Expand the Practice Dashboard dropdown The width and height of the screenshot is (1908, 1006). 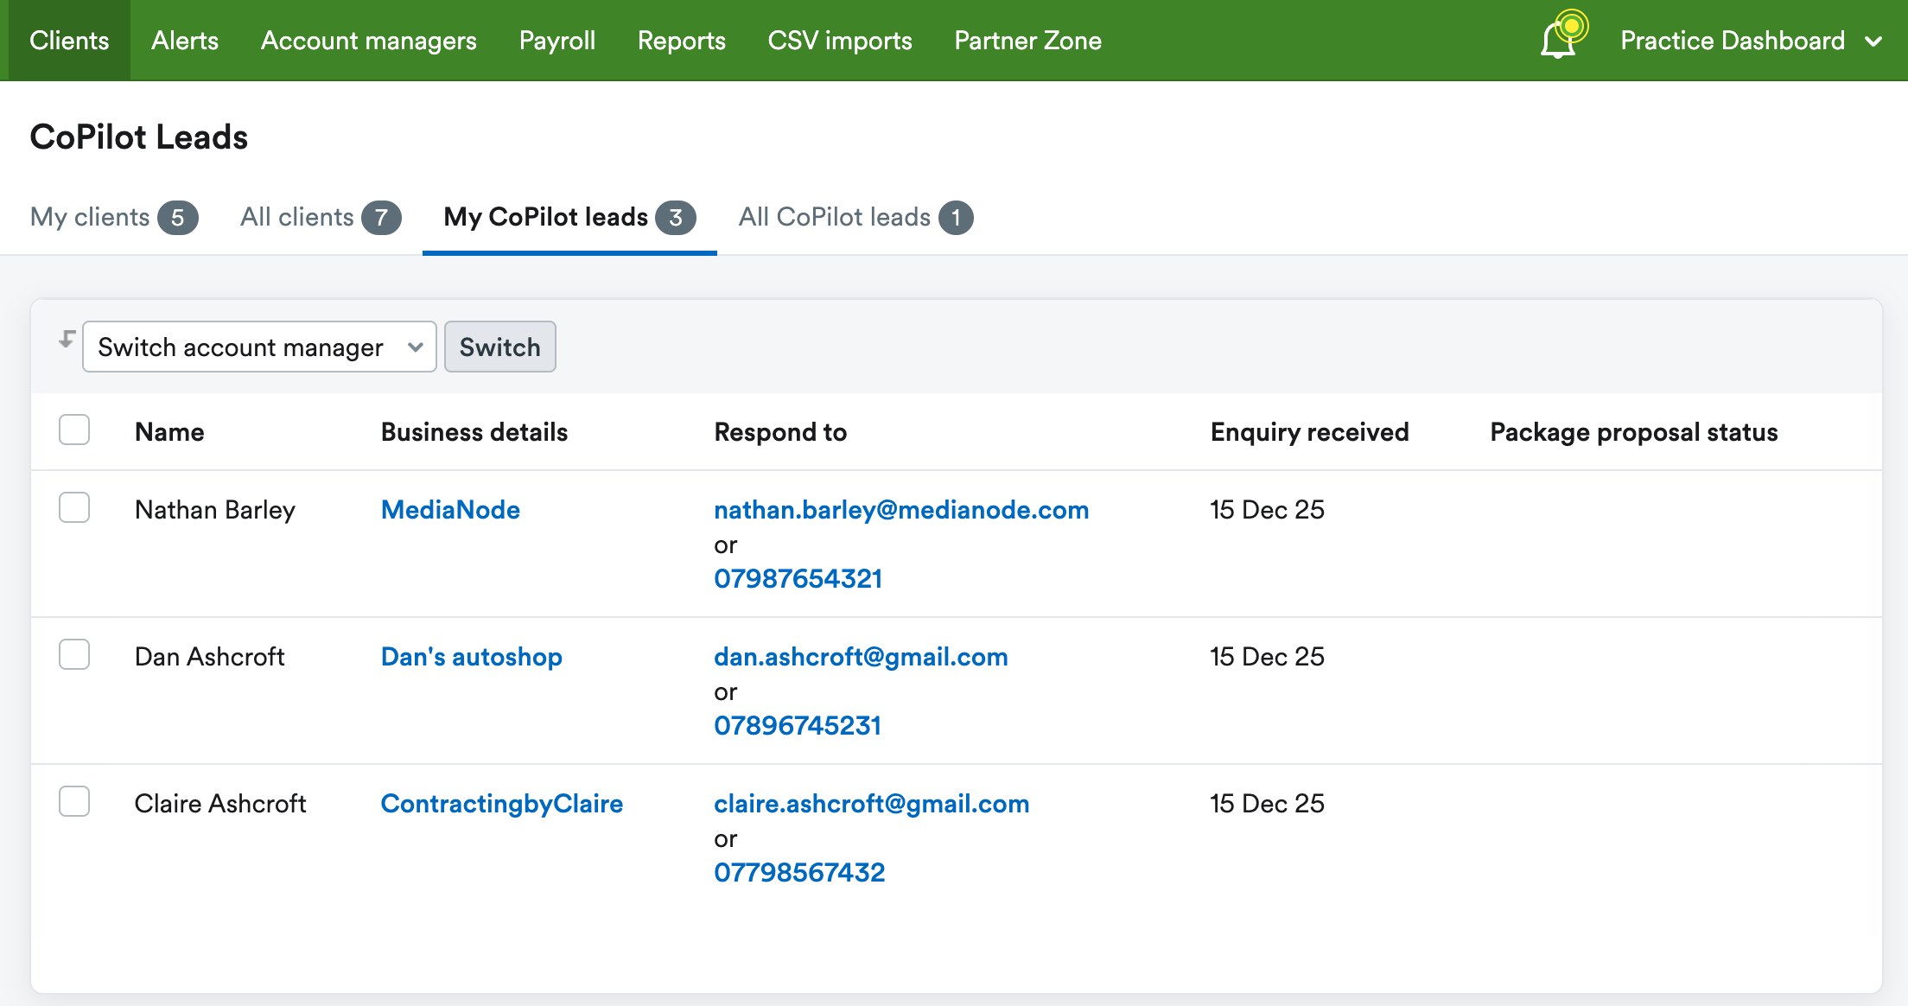click(x=1751, y=41)
